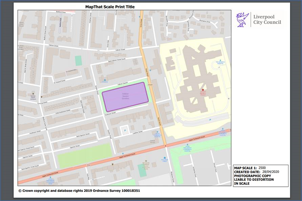Click the 'Sir Howard Street' label
This screenshot has height=201, width=302.
pyautogui.click(x=60, y=81)
